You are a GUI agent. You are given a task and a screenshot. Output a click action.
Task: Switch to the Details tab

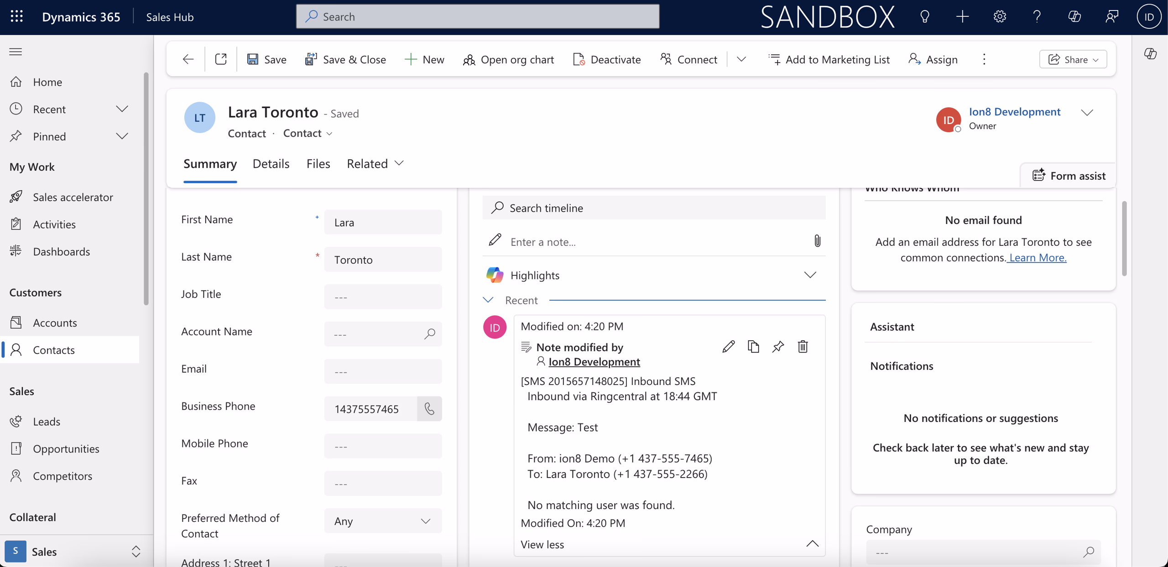tap(271, 163)
